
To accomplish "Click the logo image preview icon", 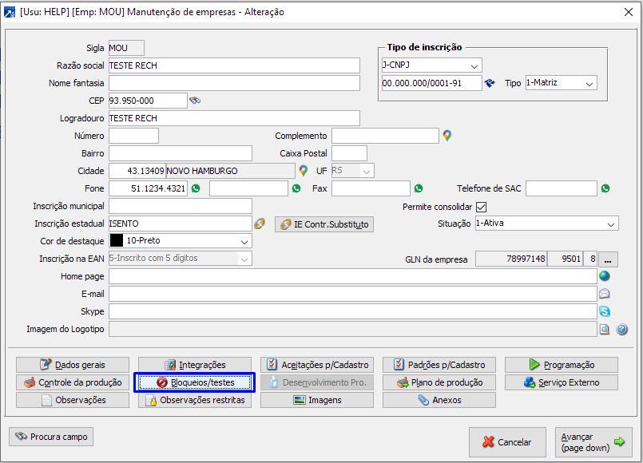I will coord(605,329).
